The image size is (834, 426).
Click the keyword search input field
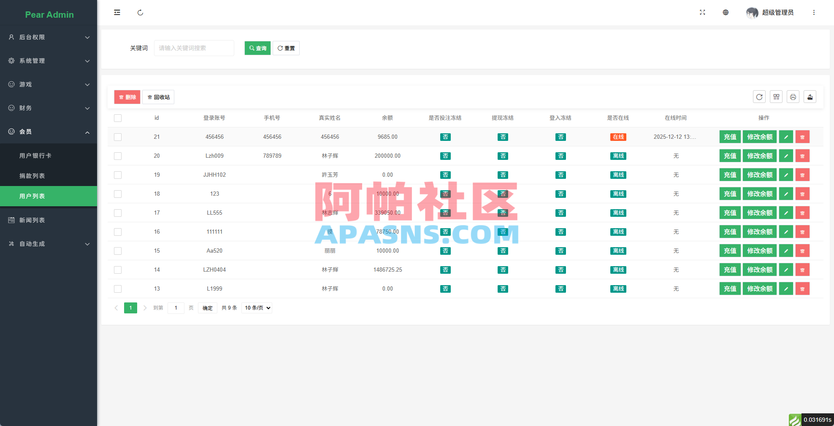[194, 48]
